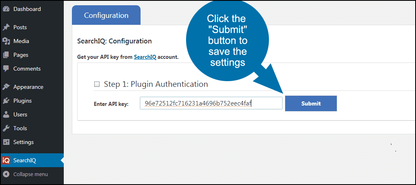This screenshot has width=416, height=185.
Task: Click the Media library icon
Action: (x=6, y=41)
